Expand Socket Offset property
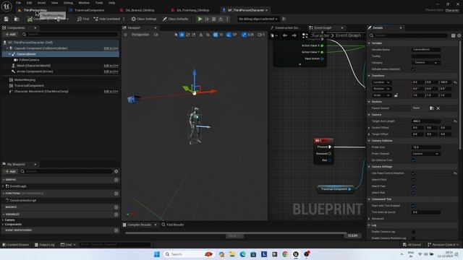Viewport: 463px width, 260px height. [369, 128]
